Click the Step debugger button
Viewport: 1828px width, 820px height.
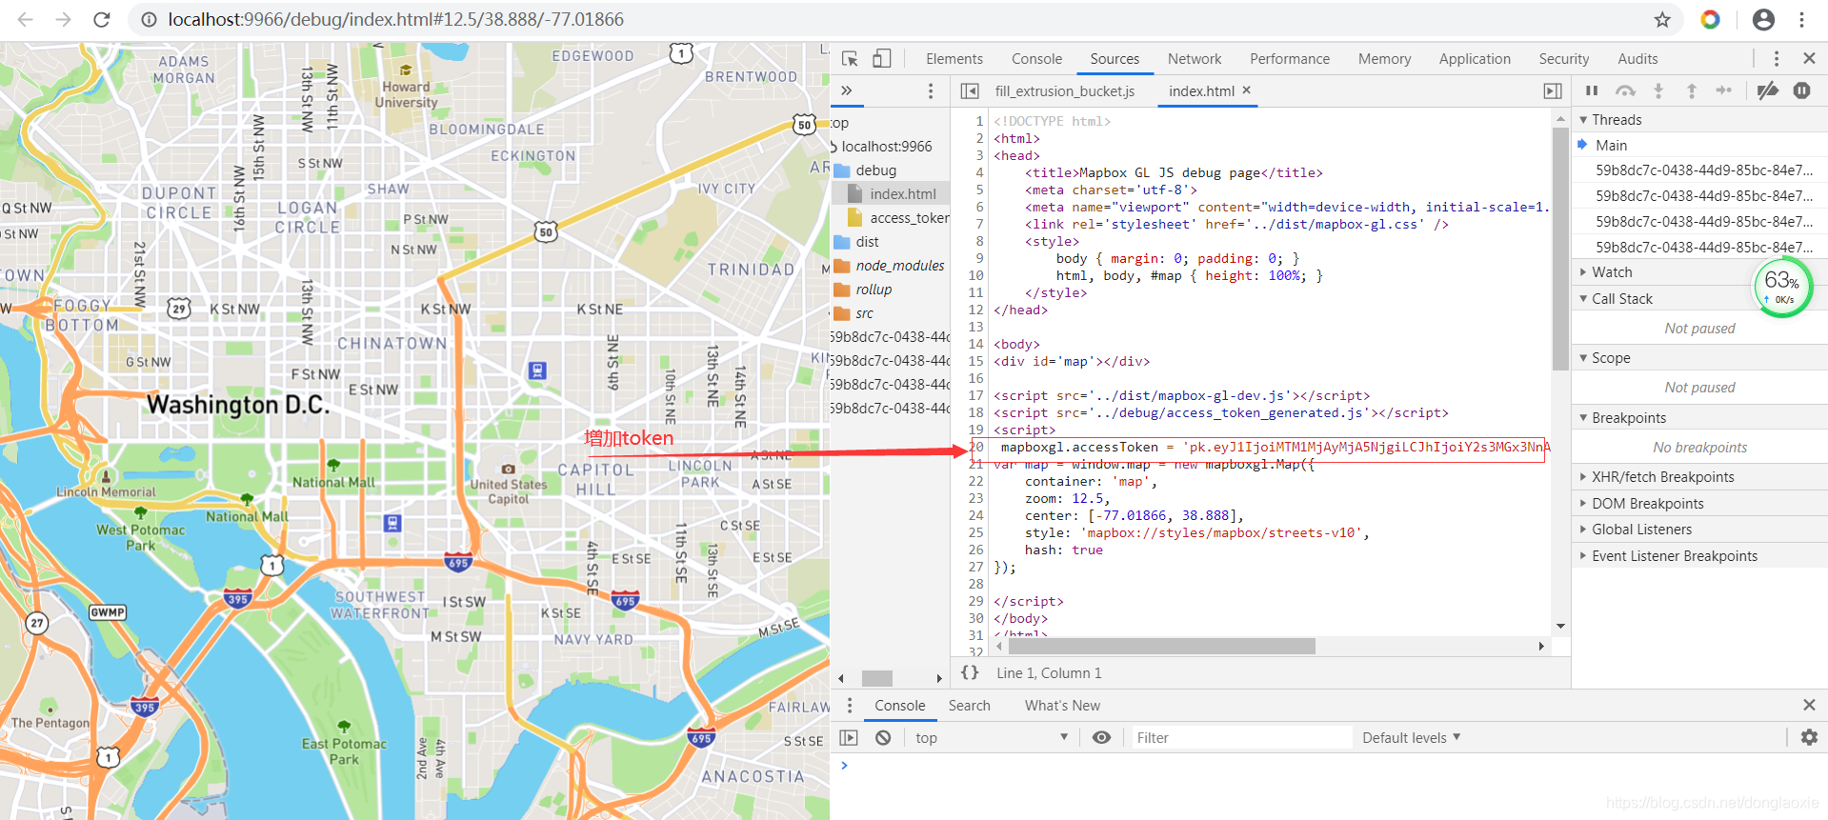pyautogui.click(x=1724, y=90)
